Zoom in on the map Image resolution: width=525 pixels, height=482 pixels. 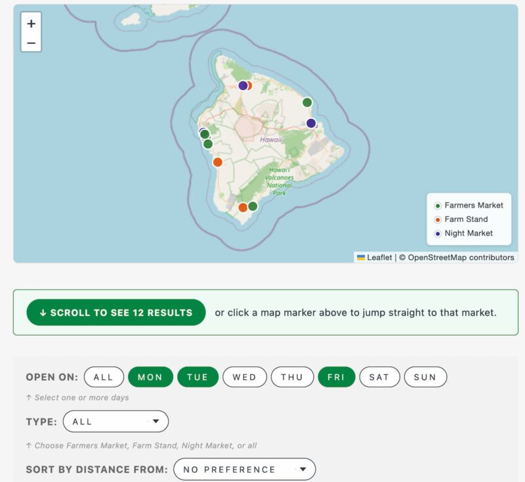[31, 24]
